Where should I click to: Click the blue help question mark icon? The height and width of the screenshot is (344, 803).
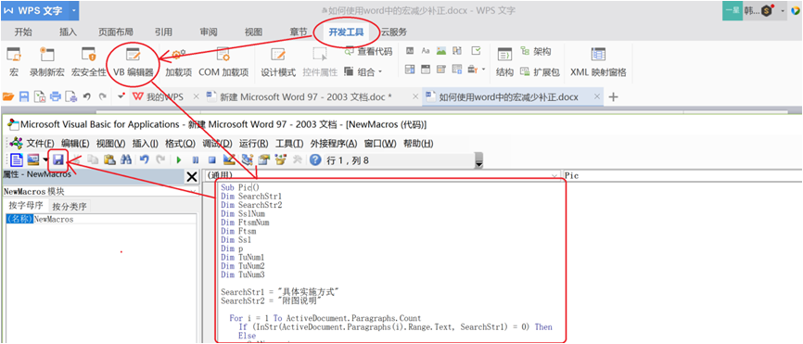tap(315, 160)
